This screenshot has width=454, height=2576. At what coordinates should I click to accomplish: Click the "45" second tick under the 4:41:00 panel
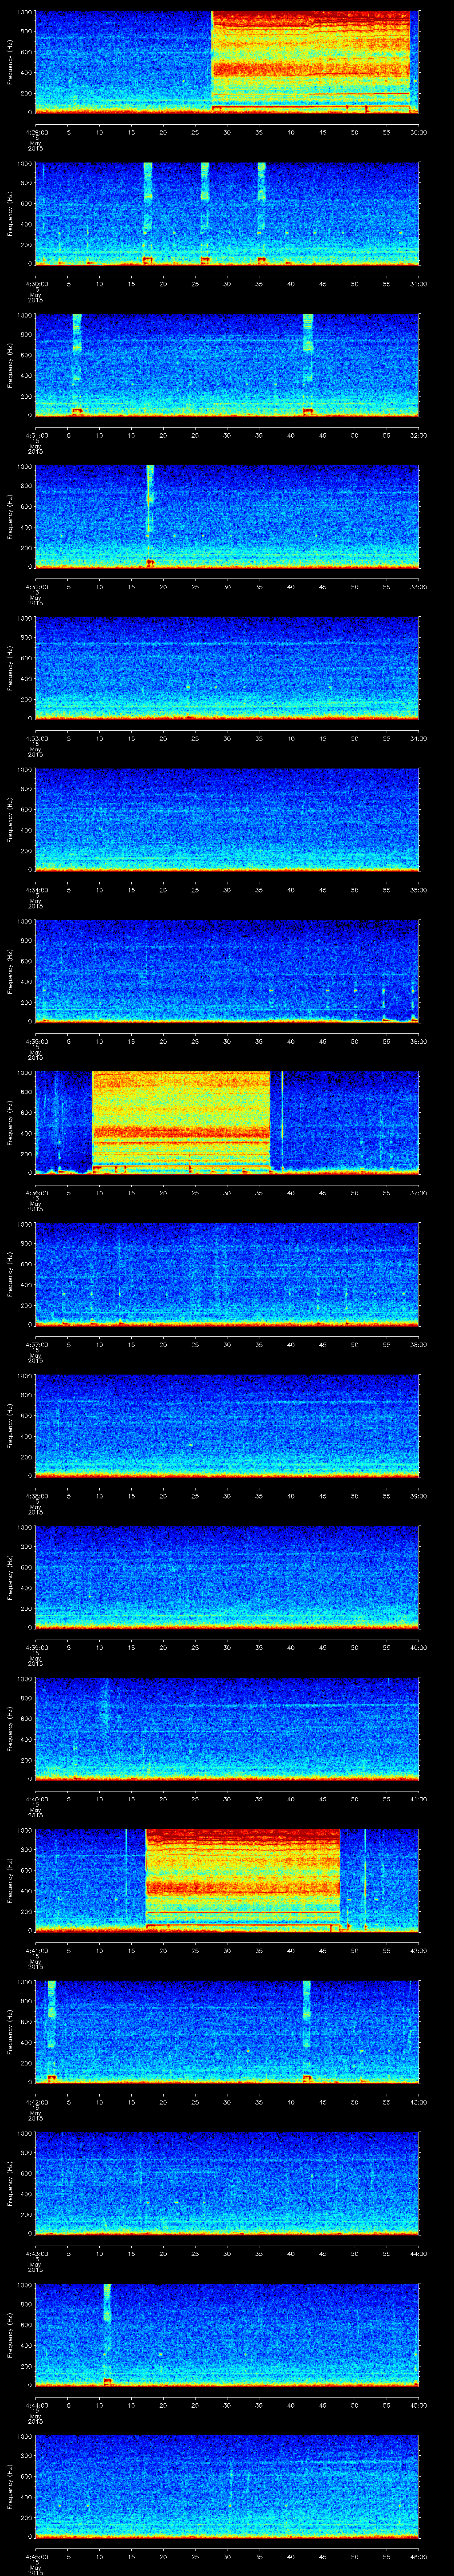point(323,1950)
